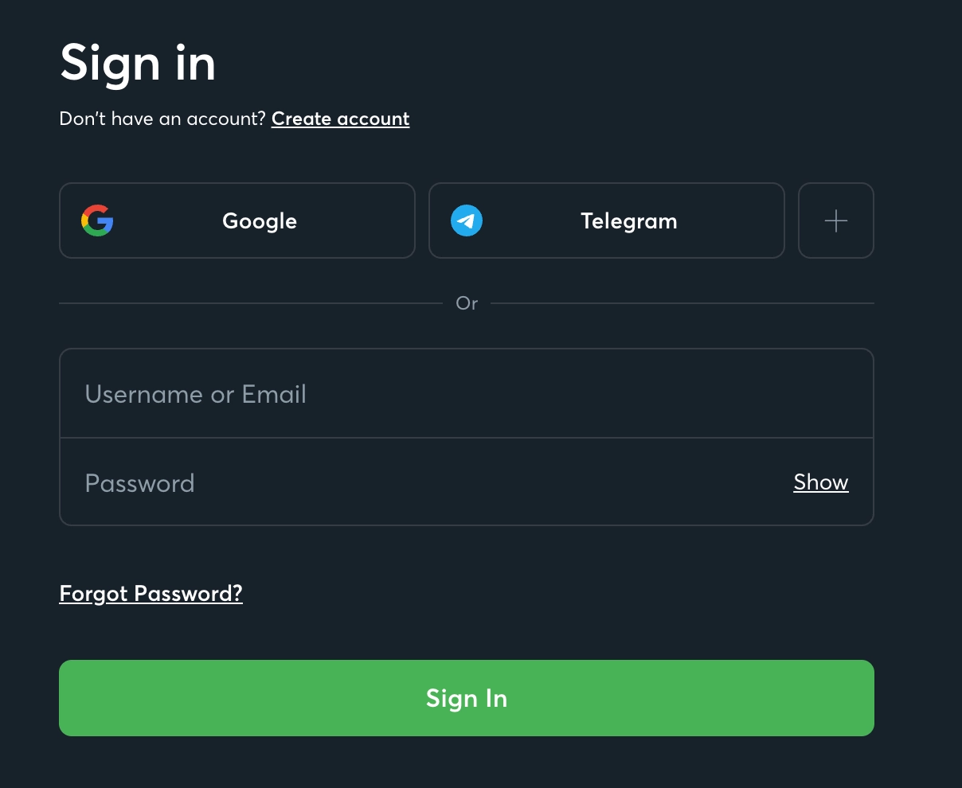Submit with the green Sign In button
Screen dimensions: 962x788
click(x=467, y=698)
